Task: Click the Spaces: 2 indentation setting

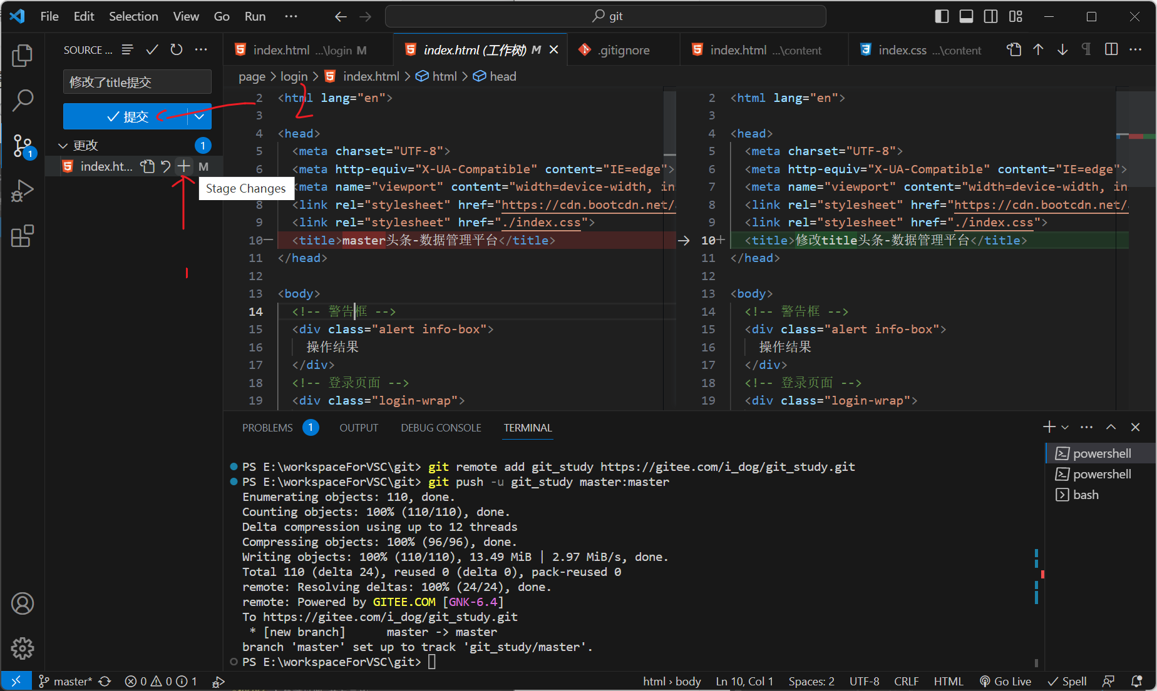Action: [x=811, y=681]
